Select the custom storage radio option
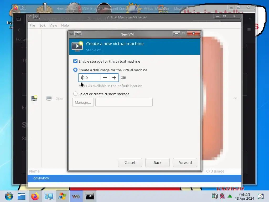Screen dimensions: 269x202 pyautogui.click(x=75, y=94)
